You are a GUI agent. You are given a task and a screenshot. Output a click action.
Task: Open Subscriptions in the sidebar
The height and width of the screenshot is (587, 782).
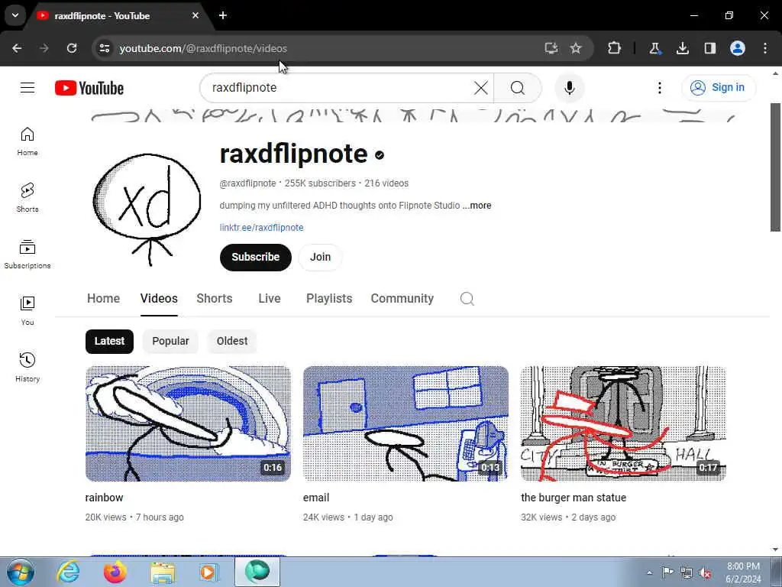(x=27, y=254)
